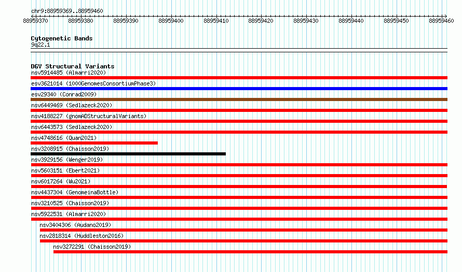Viewport: 462px width, 272px height.
Task: Open nsv3404306 (Audano2019) variant label
Action: (75, 225)
